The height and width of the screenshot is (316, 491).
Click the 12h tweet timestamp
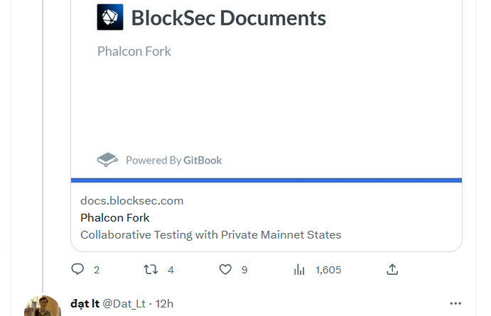tap(165, 303)
